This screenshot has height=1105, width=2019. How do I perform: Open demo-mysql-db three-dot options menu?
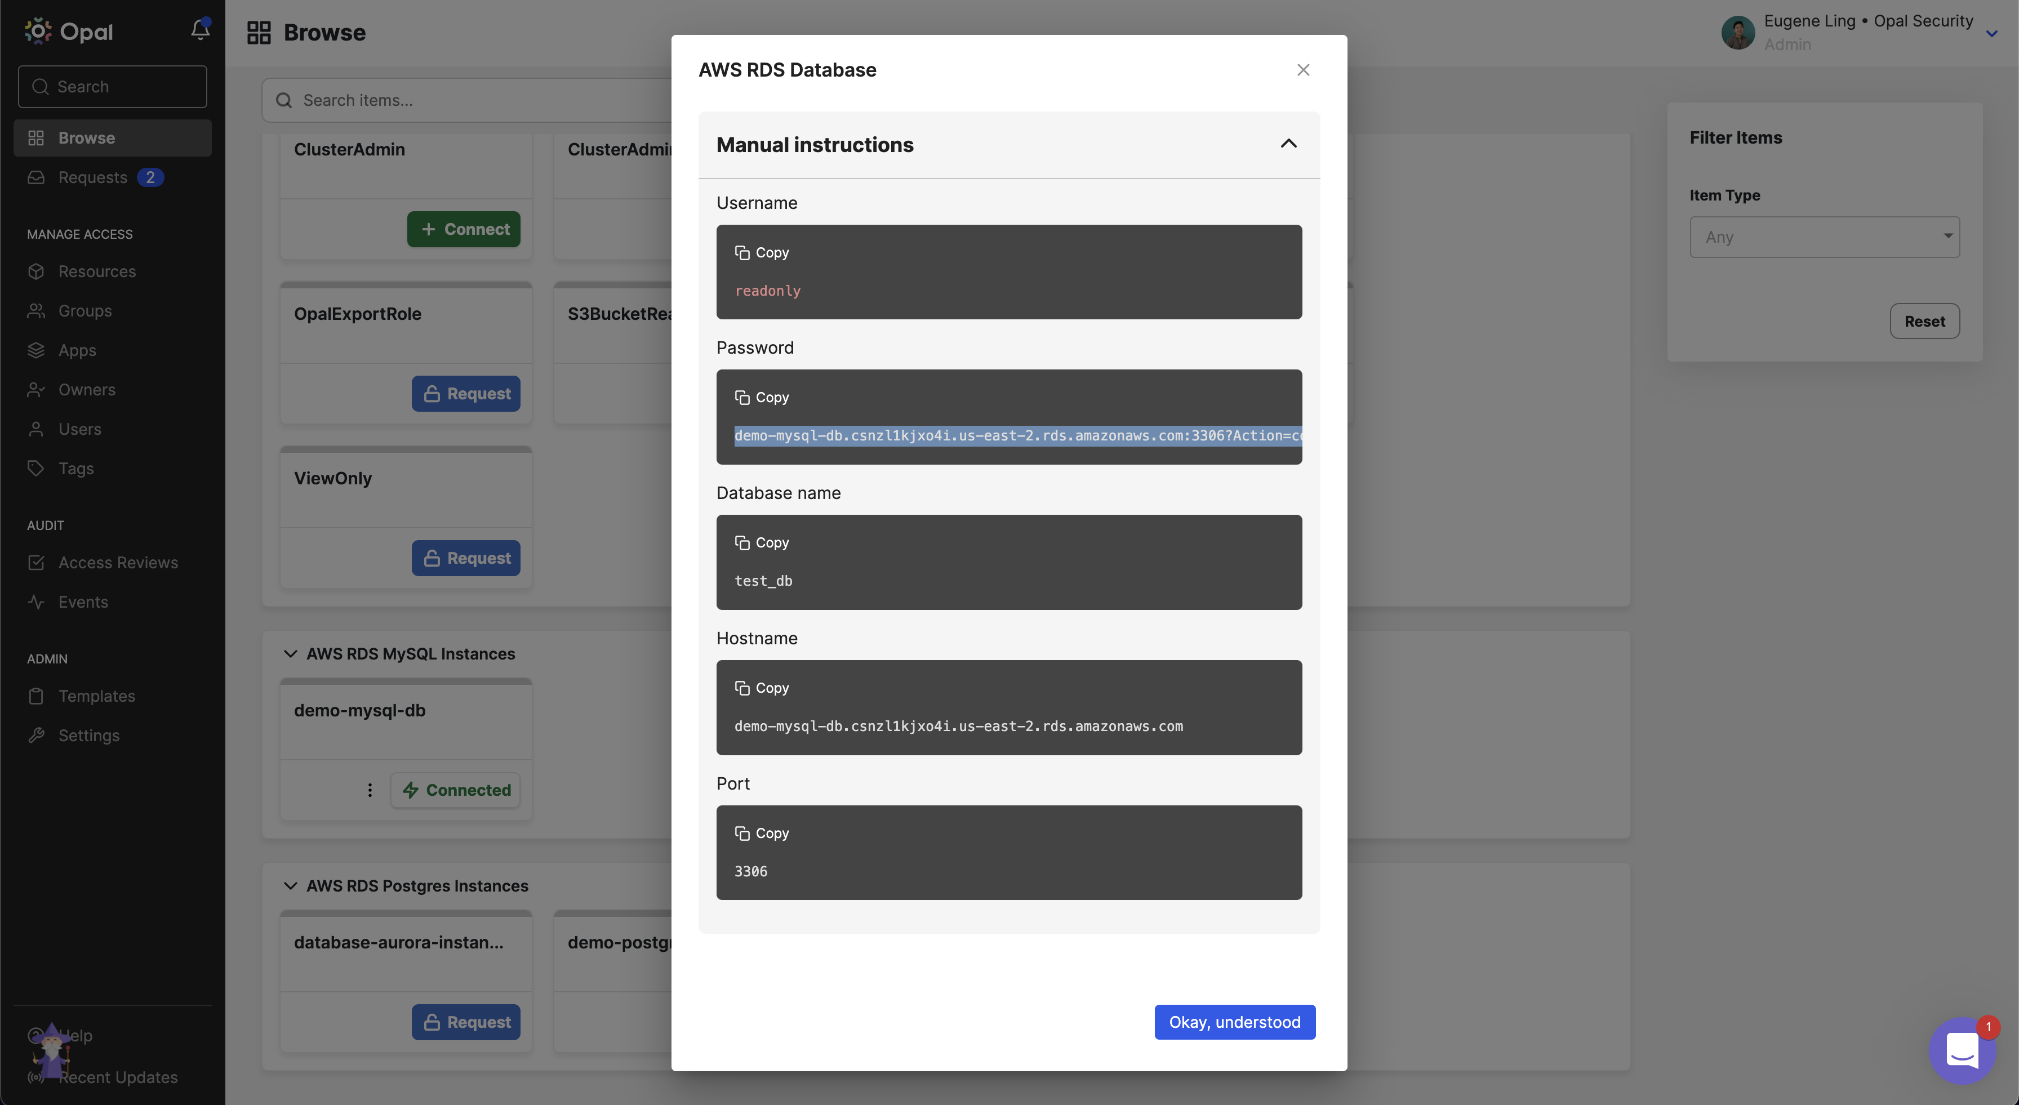pos(370,790)
